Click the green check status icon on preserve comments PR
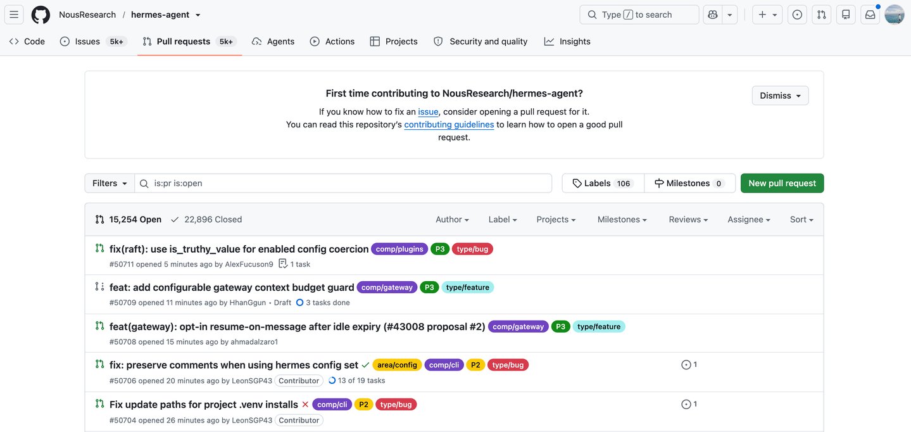911x432 pixels. tap(365, 365)
